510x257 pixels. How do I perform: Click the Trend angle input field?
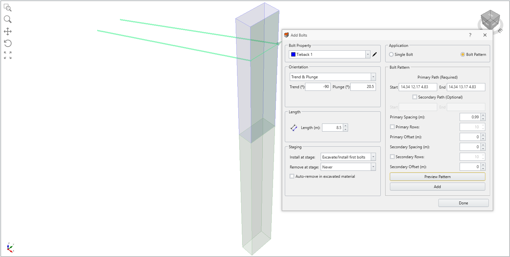(318, 87)
